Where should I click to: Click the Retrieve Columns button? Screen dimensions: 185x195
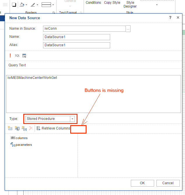click(x=53, y=128)
